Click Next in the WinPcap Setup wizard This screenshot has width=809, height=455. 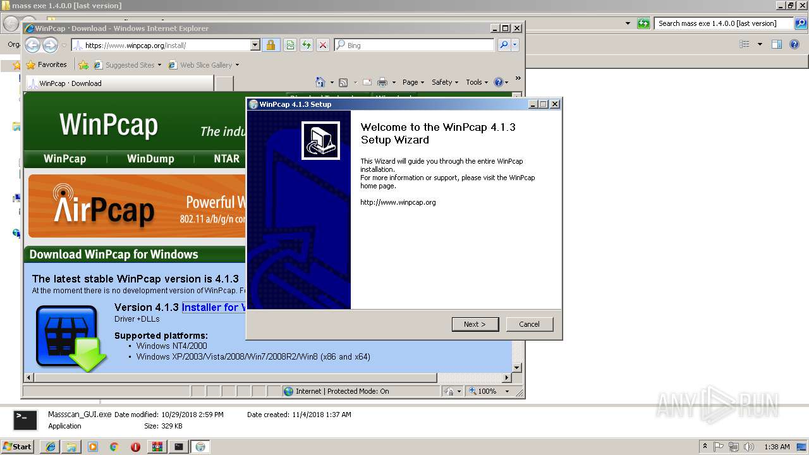click(x=475, y=324)
